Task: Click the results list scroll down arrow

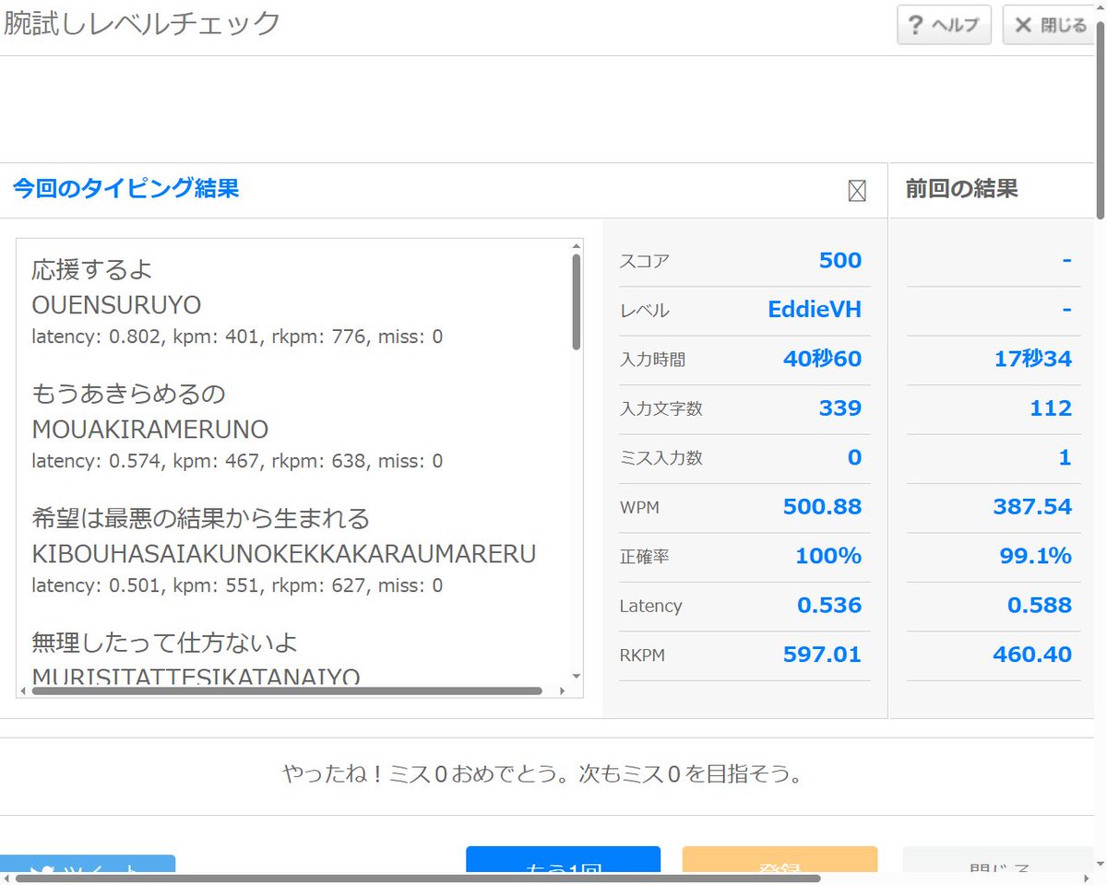Action: pos(577,676)
